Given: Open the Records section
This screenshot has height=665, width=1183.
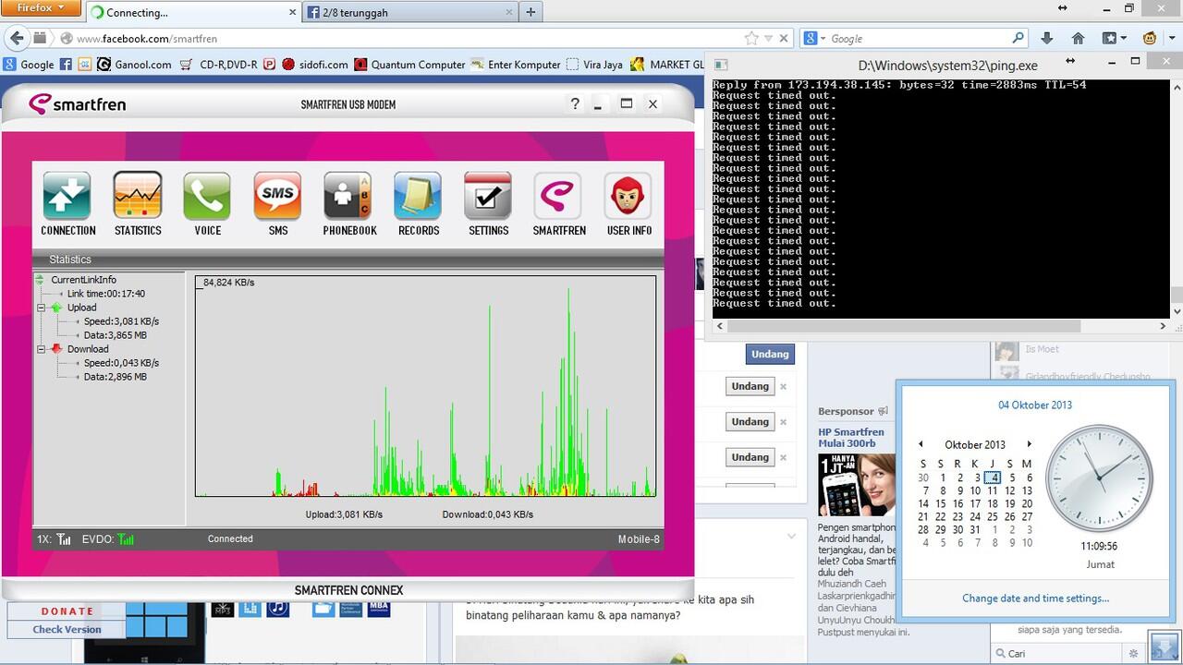Looking at the screenshot, I should [x=419, y=204].
